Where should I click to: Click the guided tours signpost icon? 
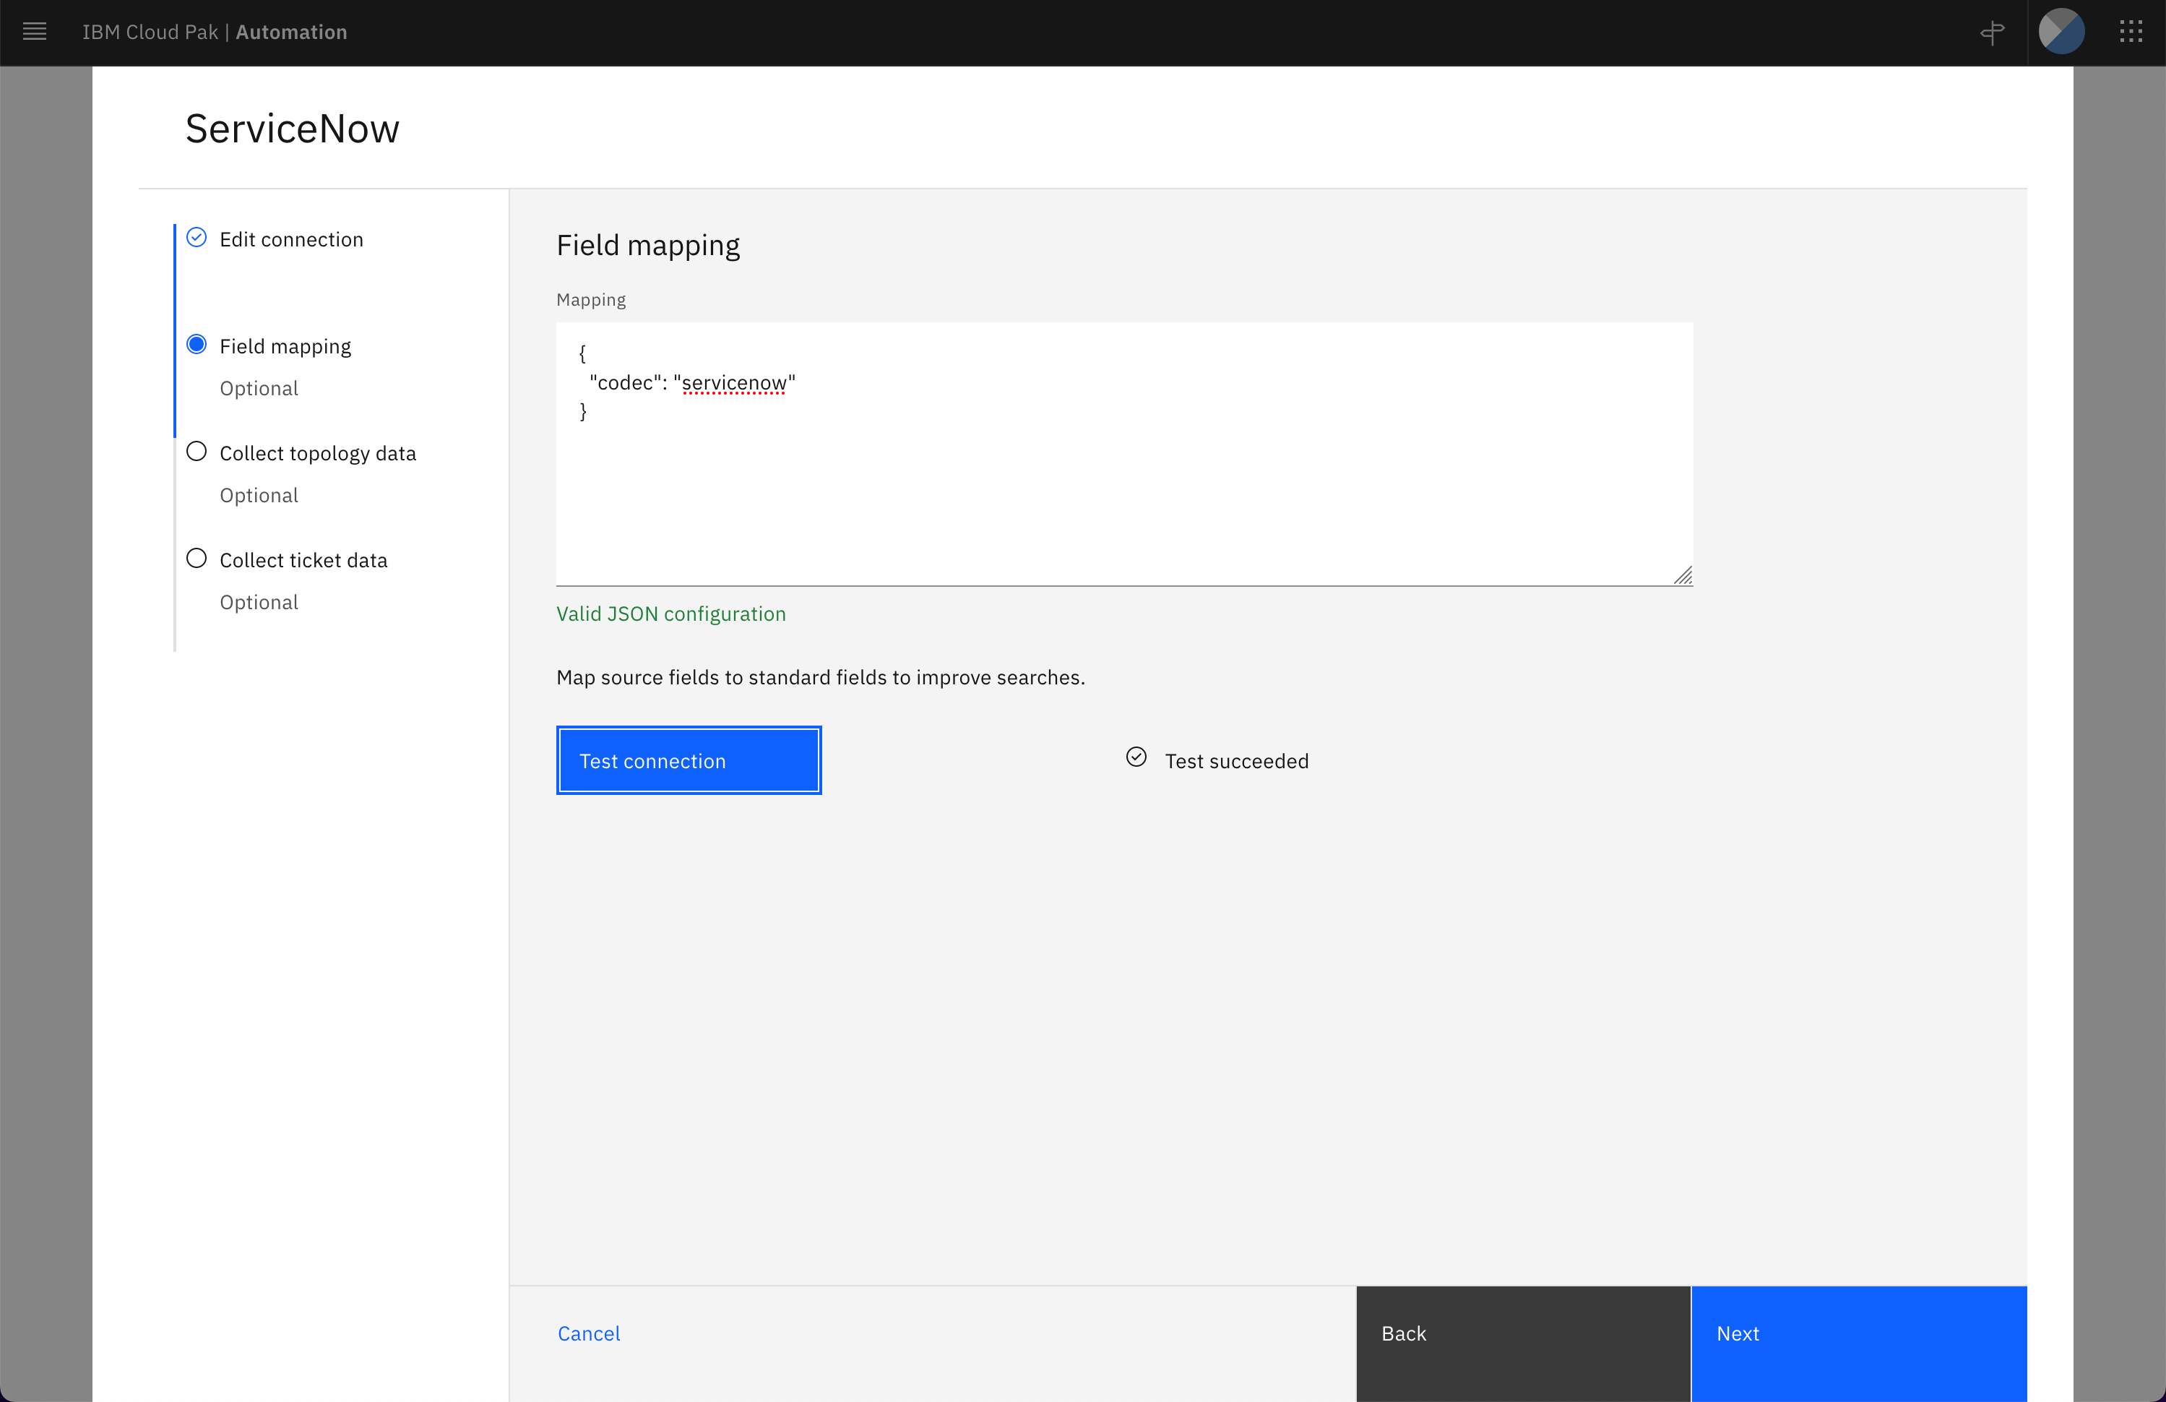click(x=1992, y=33)
